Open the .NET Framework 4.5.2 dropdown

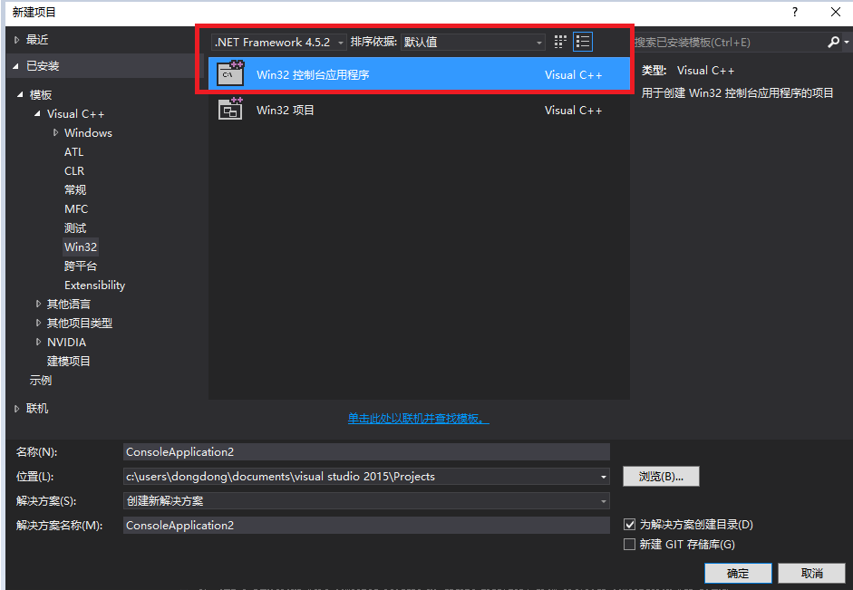tap(279, 42)
